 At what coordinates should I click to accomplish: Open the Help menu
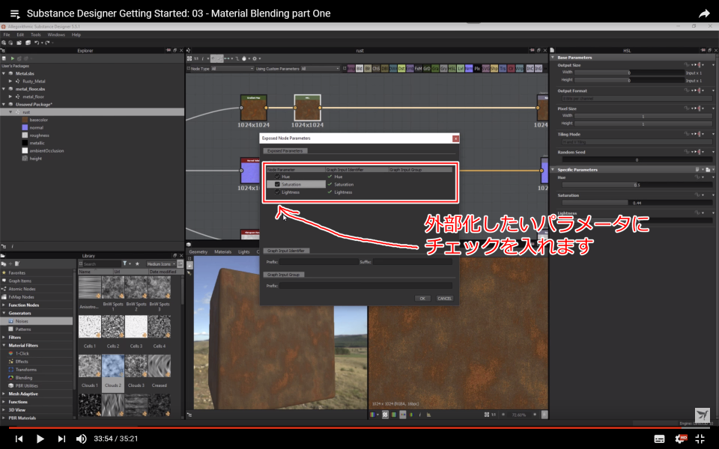tap(76, 35)
